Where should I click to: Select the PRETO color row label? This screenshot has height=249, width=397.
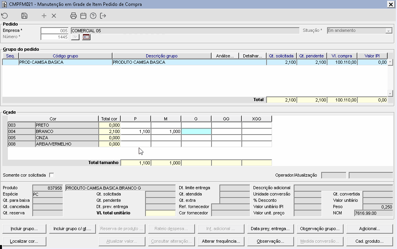click(67, 125)
